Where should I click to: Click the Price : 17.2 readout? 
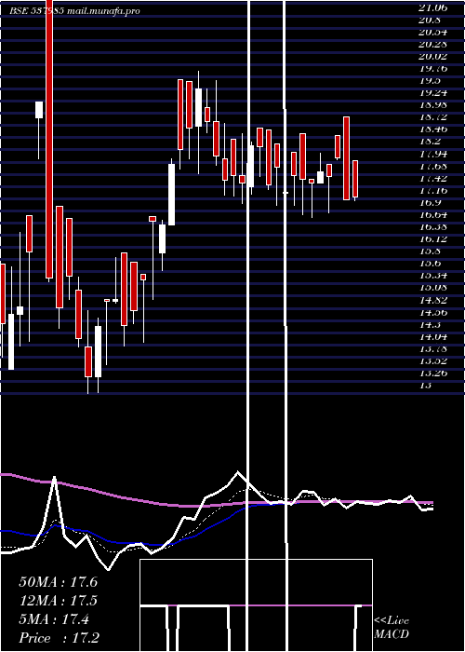(x=59, y=638)
